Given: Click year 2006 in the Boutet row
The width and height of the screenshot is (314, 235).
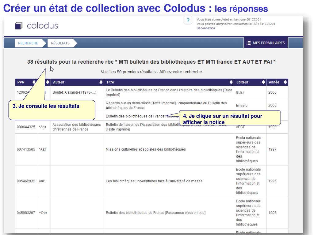Looking at the screenshot, I should coord(272,92).
